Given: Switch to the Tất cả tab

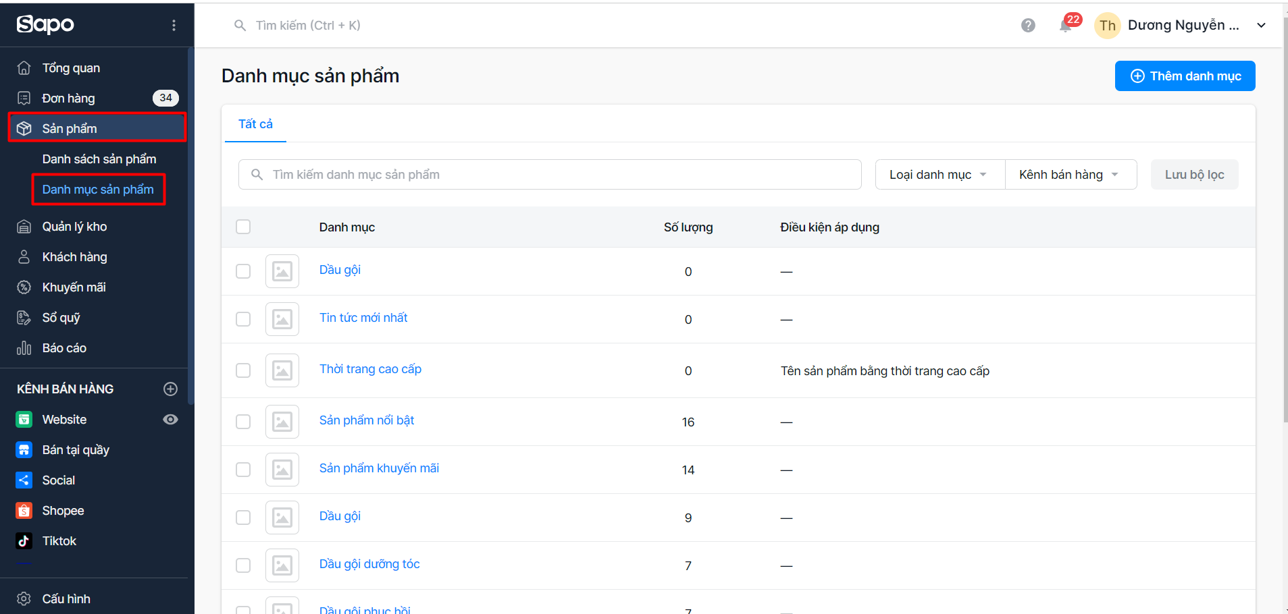Looking at the screenshot, I should click(255, 124).
